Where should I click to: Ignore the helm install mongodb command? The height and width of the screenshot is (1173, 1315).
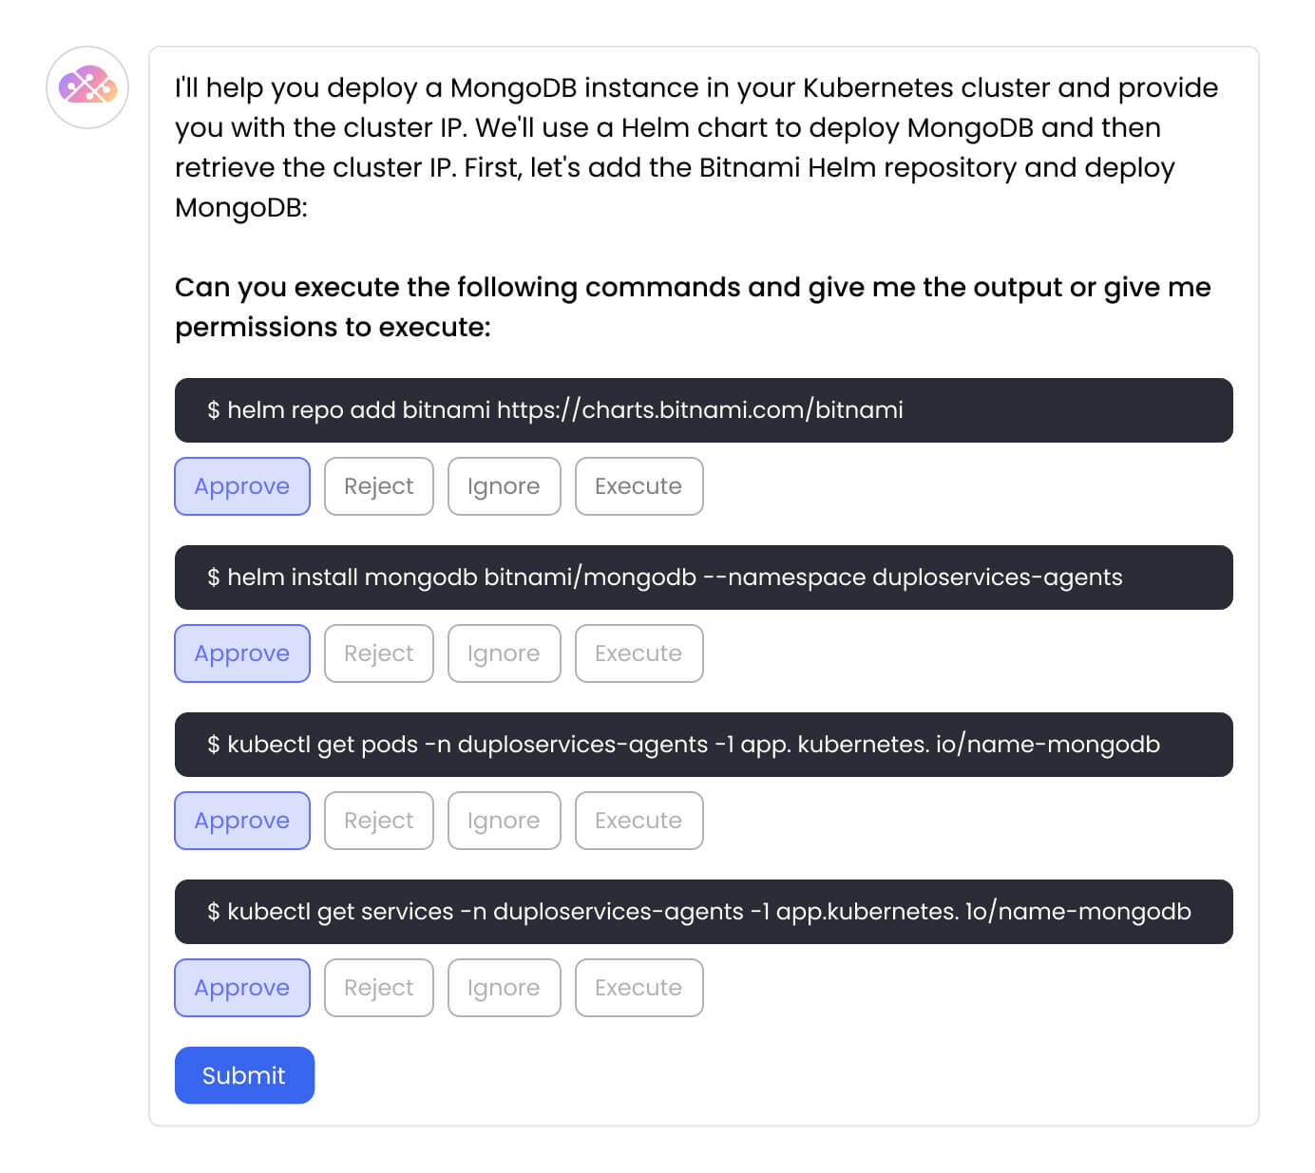tap(504, 653)
